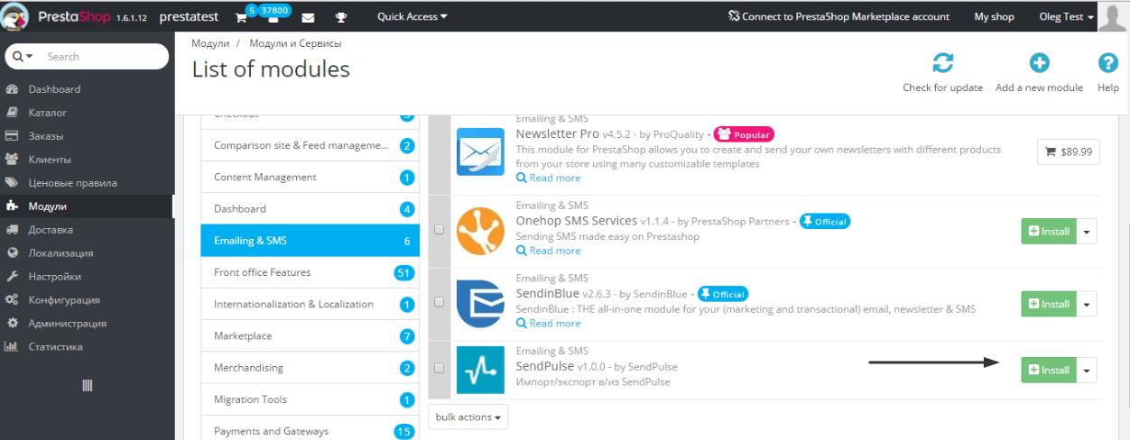The width and height of the screenshot is (1130, 440).
Task: Select the Front office Features category
Action: pyautogui.click(x=310, y=272)
